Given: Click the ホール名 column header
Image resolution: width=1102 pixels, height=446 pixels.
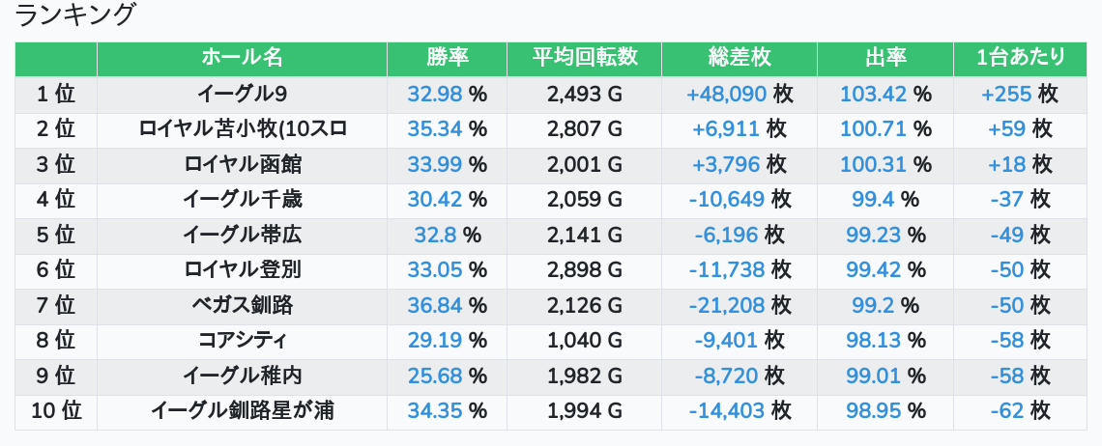Looking at the screenshot, I should (242, 58).
